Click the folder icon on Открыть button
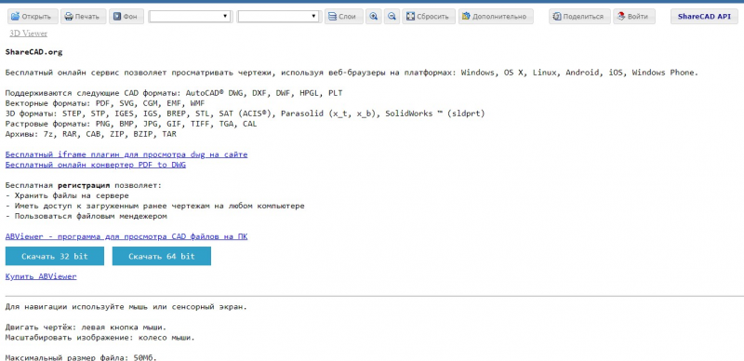This screenshot has height=361, width=744. click(x=15, y=17)
